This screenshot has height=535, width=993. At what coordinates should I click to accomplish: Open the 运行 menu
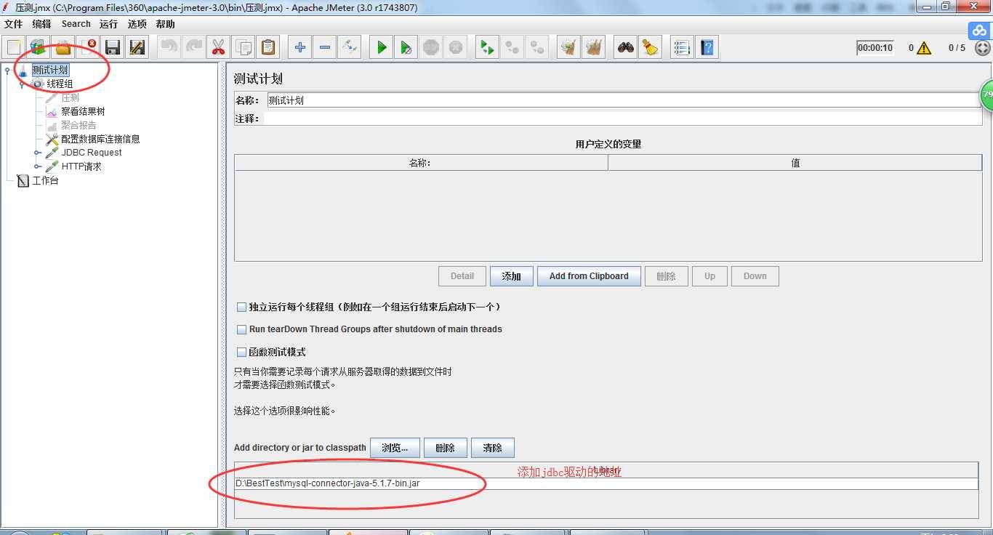(x=108, y=24)
